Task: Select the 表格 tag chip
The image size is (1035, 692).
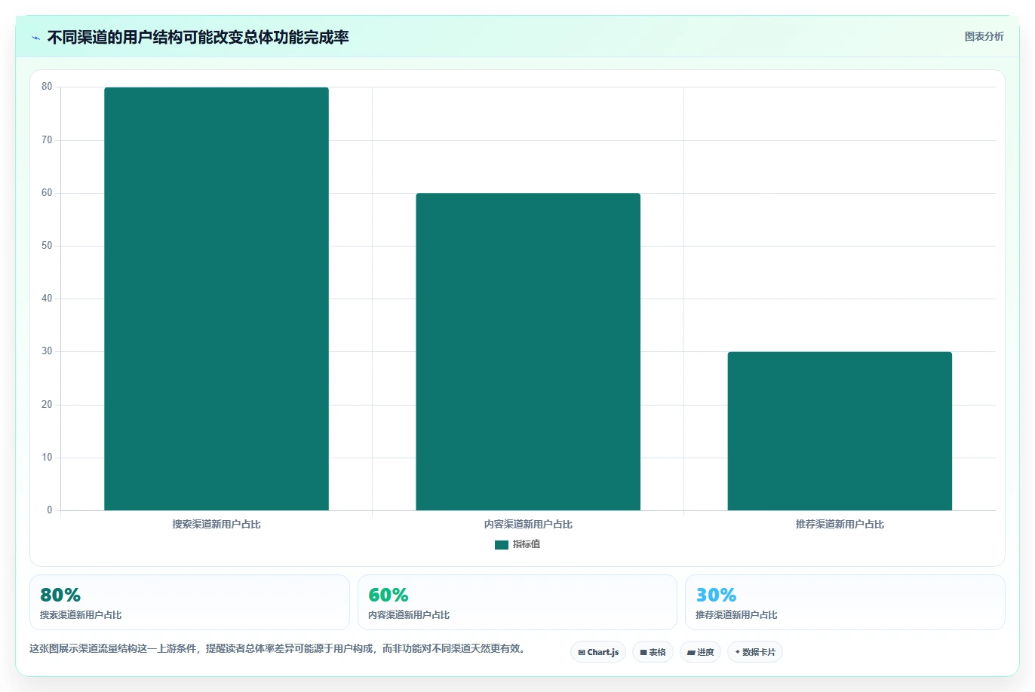Action: click(x=653, y=652)
